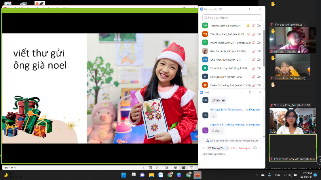Select participant Phạm Thạch Anh_2A1 in list

point(224,43)
